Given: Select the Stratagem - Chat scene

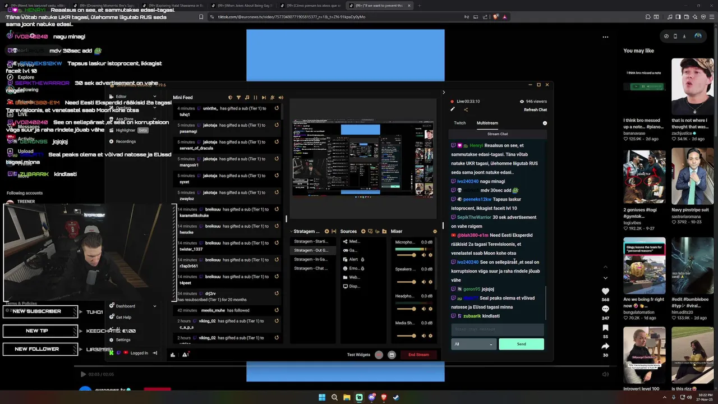Looking at the screenshot, I should [x=311, y=268].
